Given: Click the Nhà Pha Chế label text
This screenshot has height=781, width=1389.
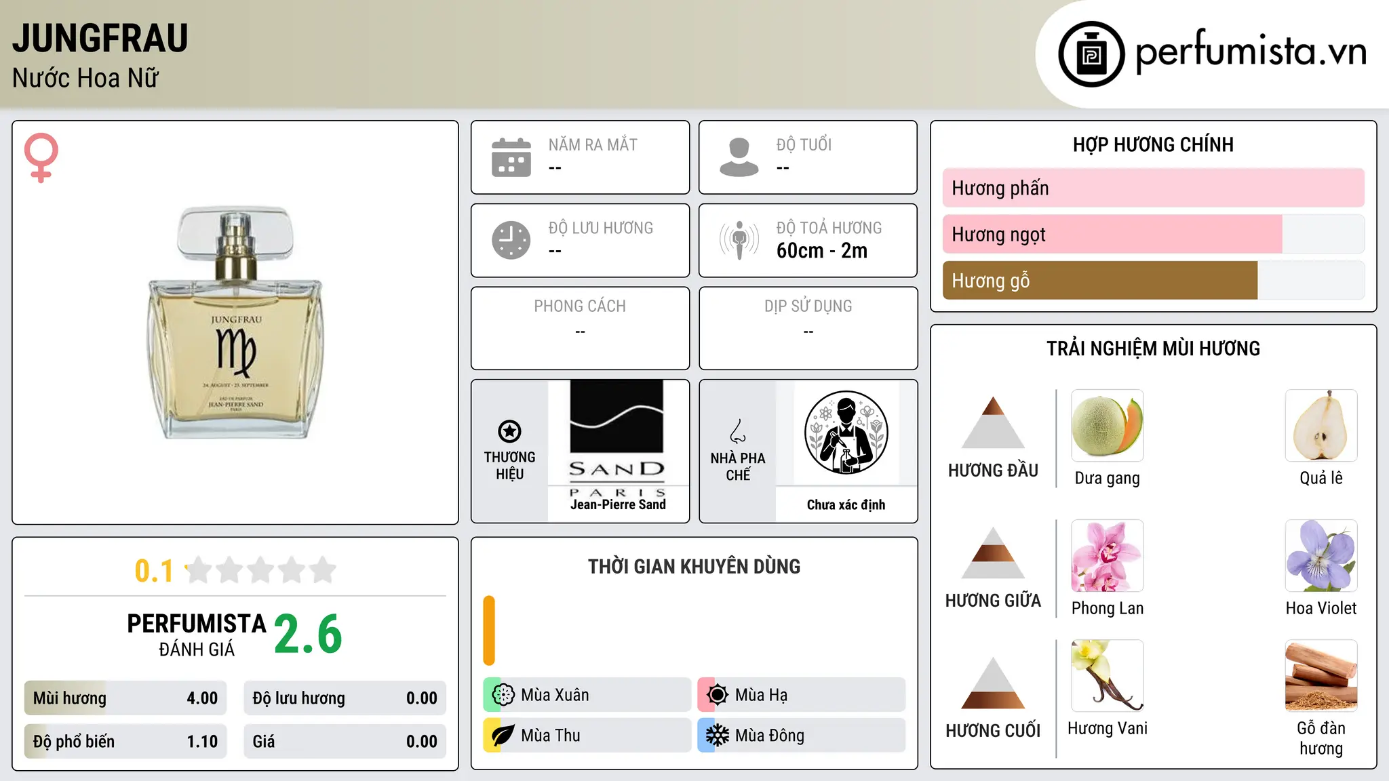Looking at the screenshot, I should (x=738, y=466).
